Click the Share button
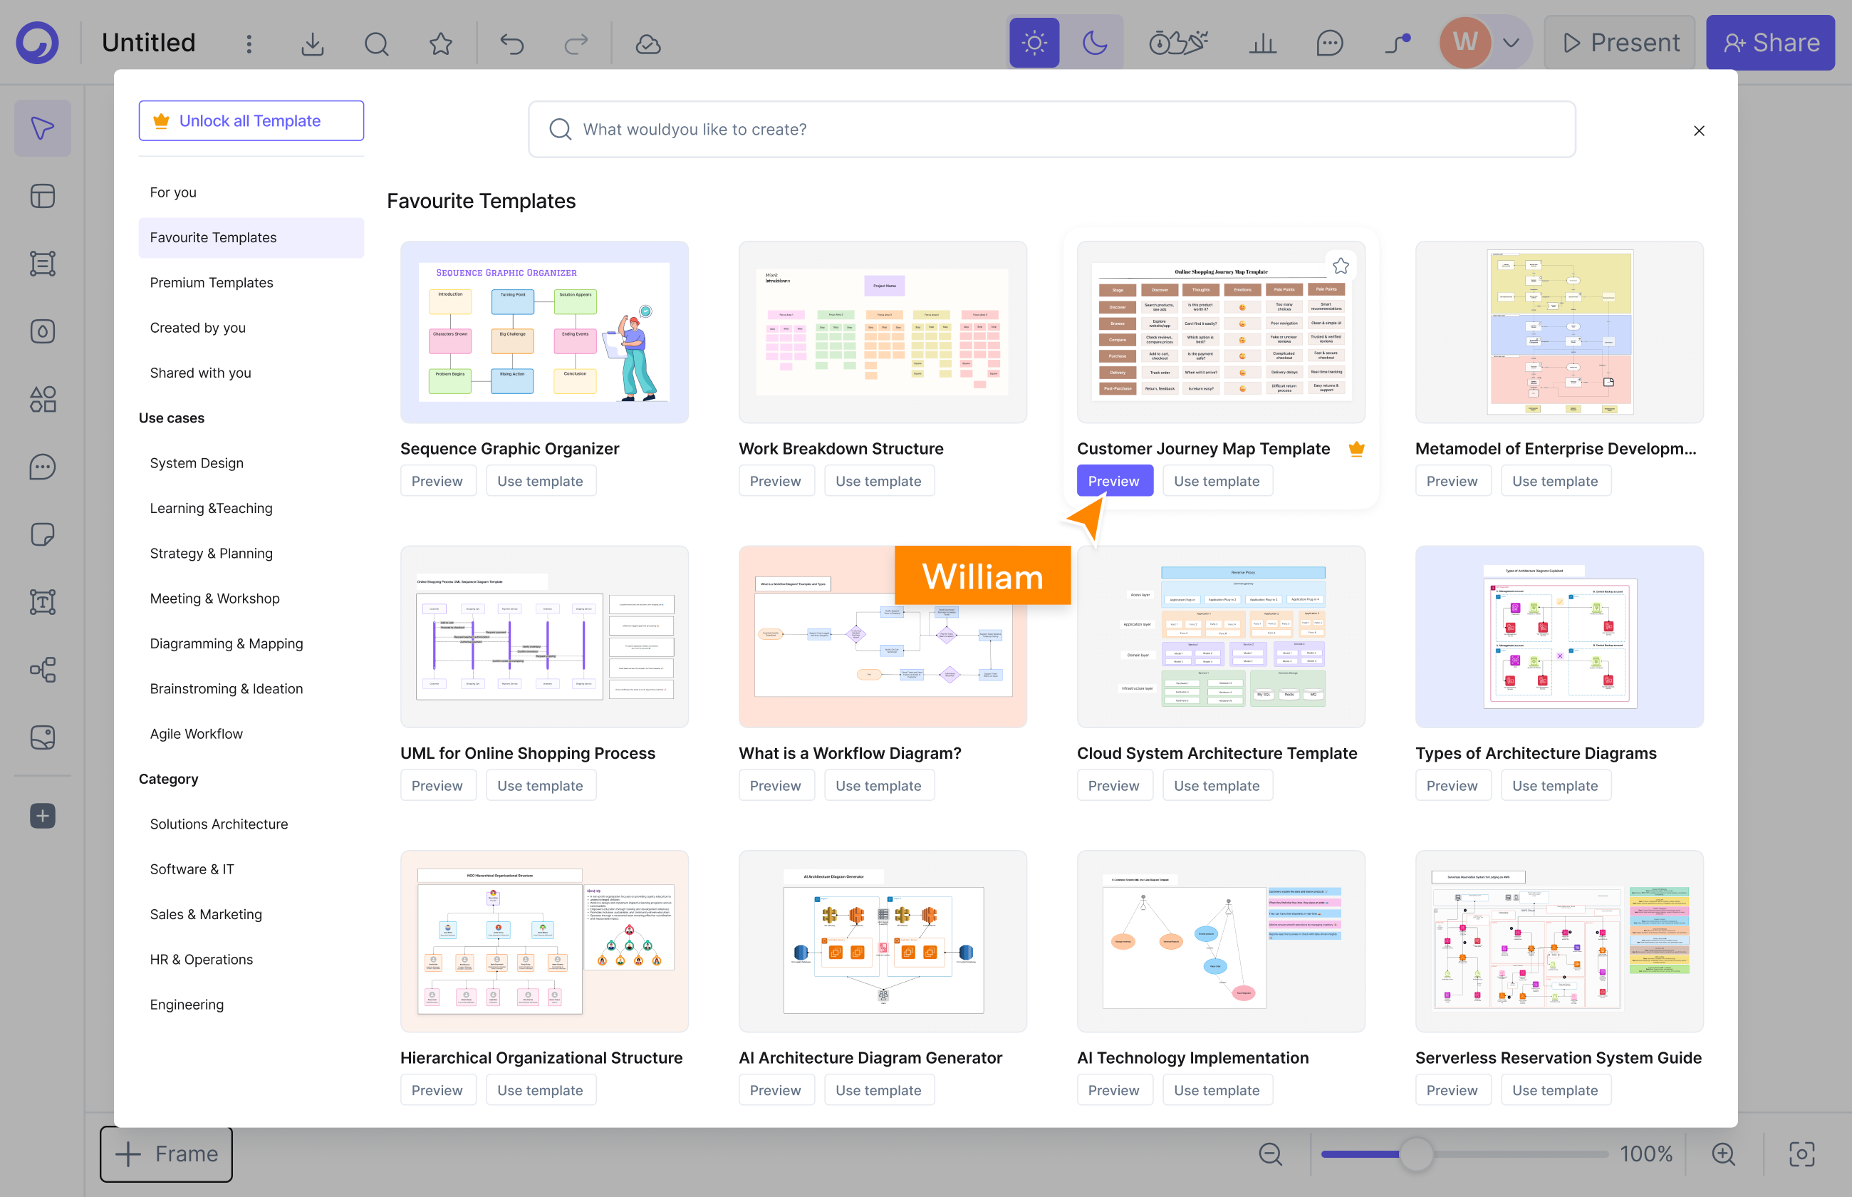 click(x=1770, y=43)
